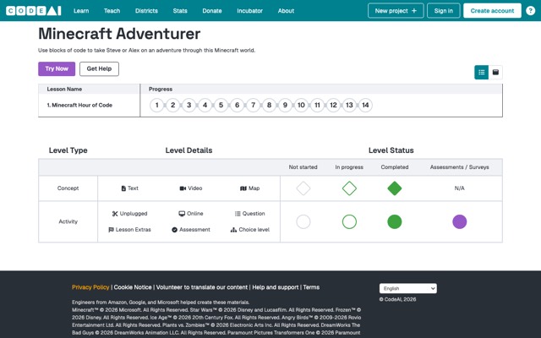Click the CodeAI logo

click(34, 11)
